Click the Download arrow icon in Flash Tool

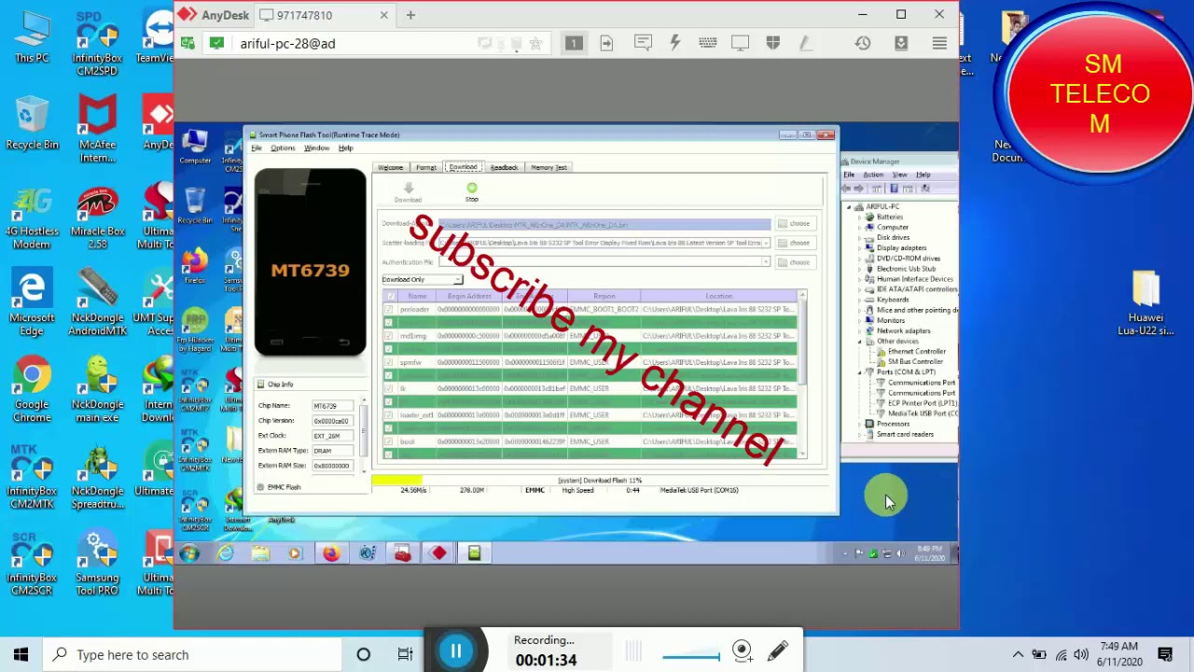coord(408,192)
